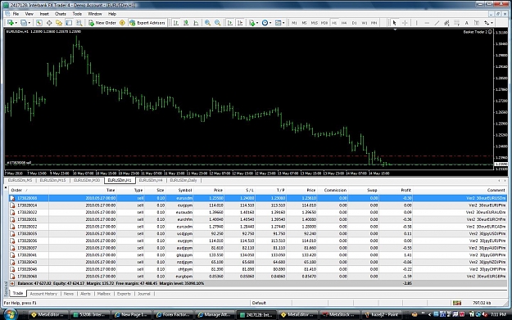Image resolution: width=512 pixels, height=320 pixels.
Task: Click the Profiles toolbar icon
Action: point(24,23)
